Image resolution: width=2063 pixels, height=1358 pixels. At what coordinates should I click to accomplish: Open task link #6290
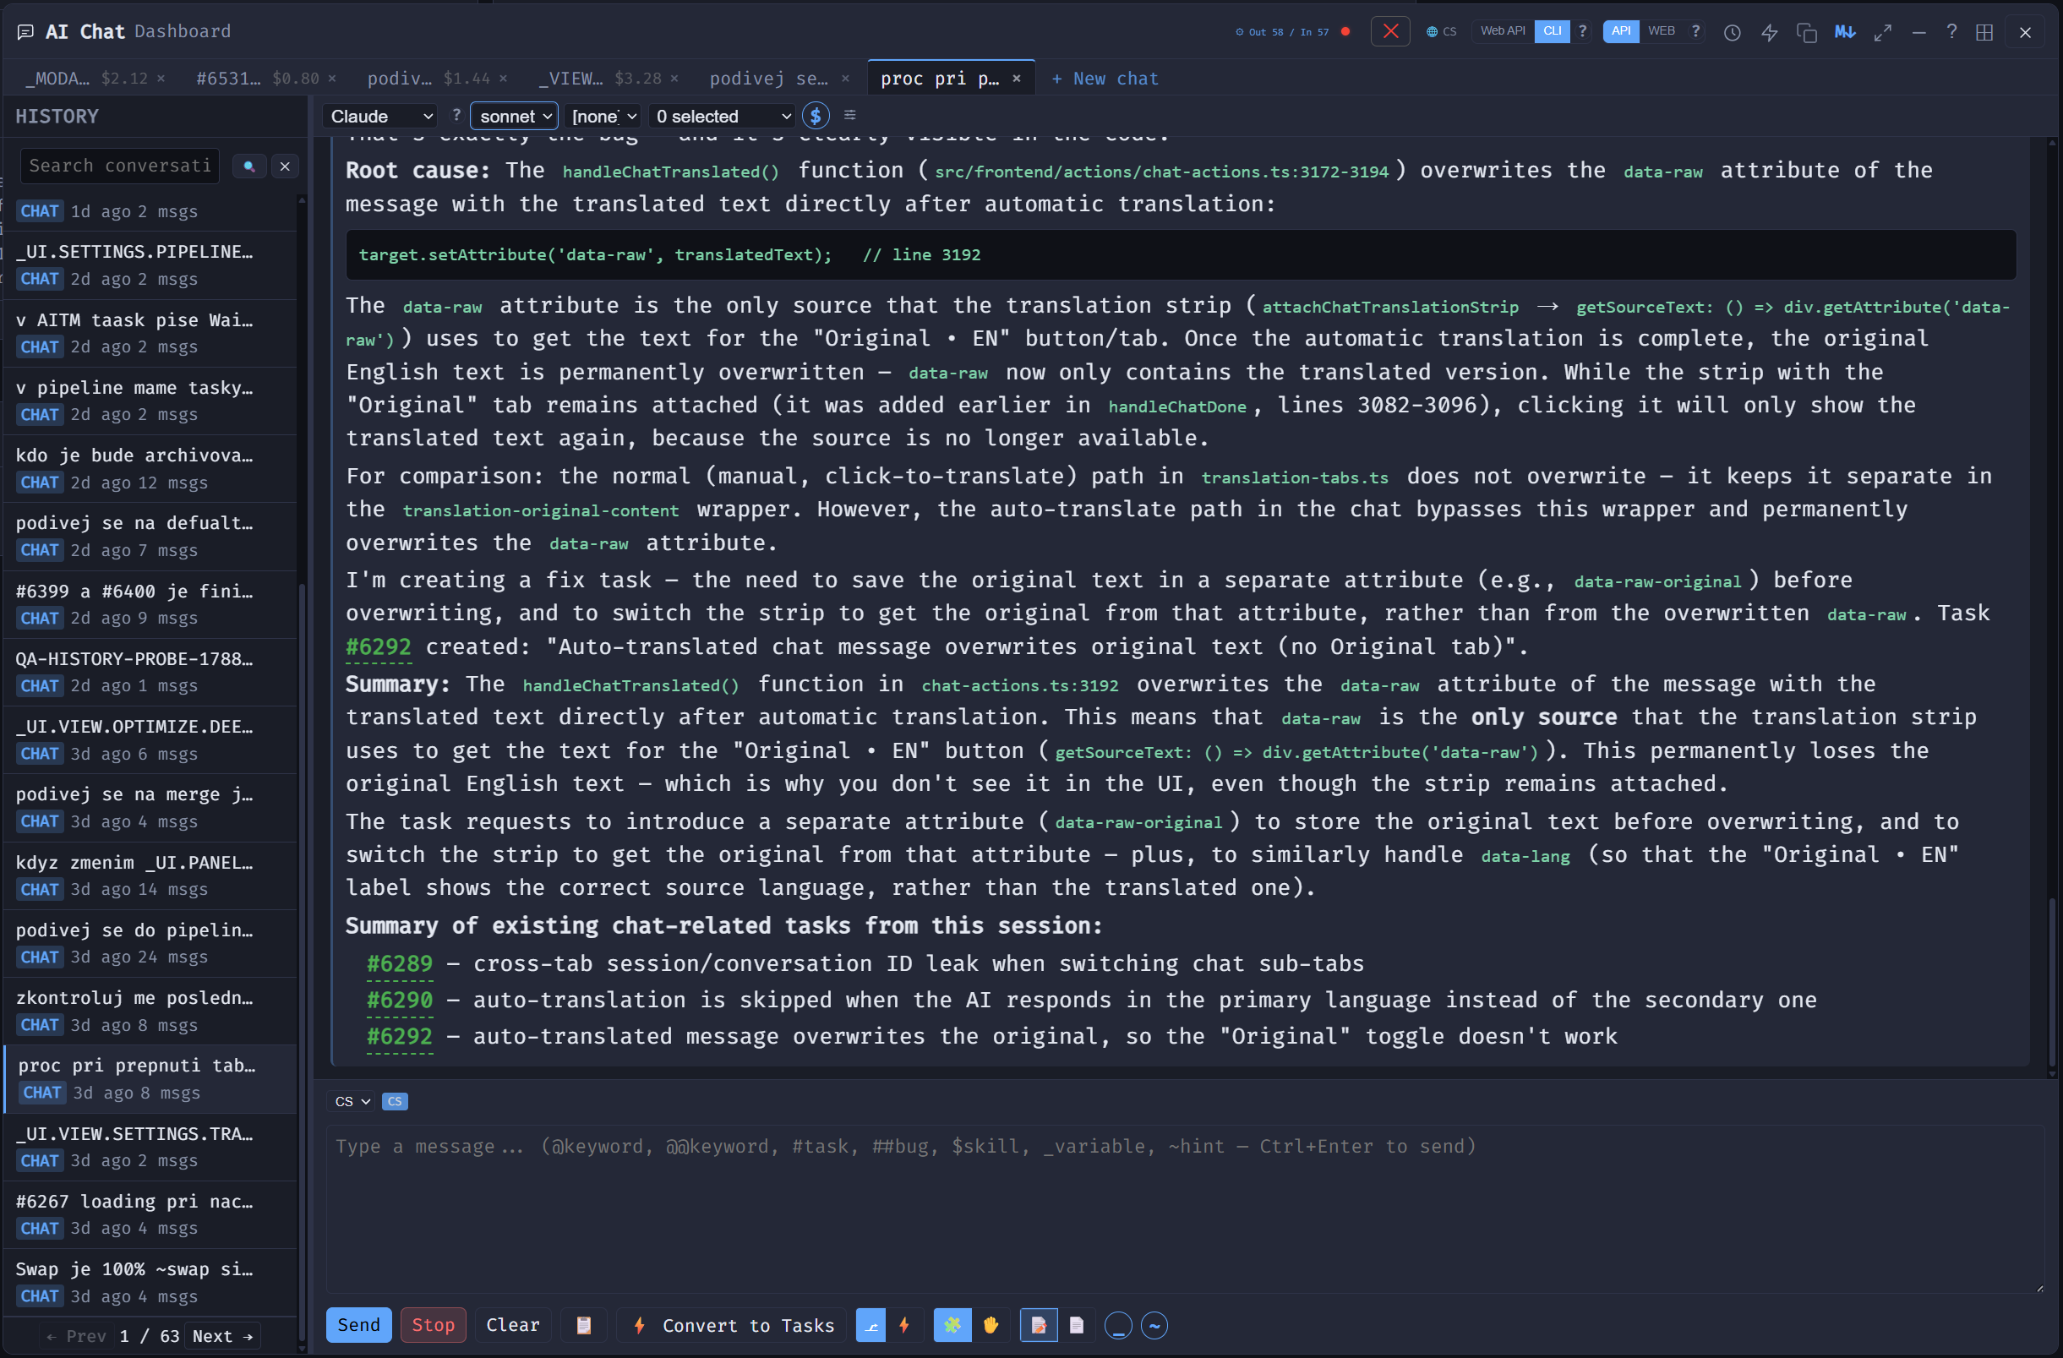pyautogui.click(x=399, y=1000)
